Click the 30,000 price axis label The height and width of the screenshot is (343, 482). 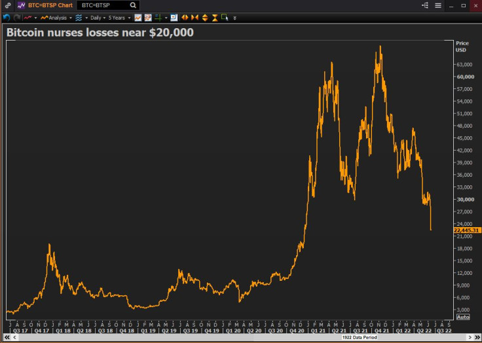click(466, 200)
